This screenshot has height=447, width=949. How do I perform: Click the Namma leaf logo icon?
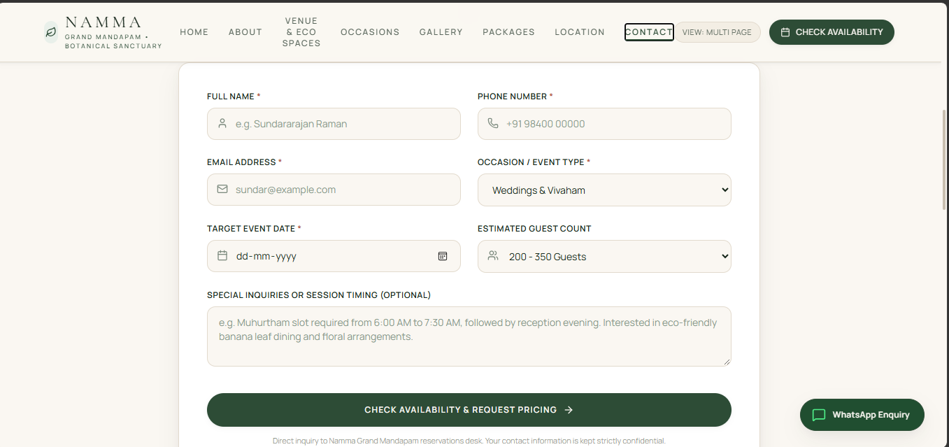[x=50, y=32]
